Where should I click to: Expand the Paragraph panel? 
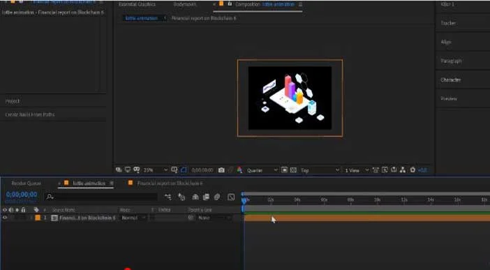click(x=451, y=61)
